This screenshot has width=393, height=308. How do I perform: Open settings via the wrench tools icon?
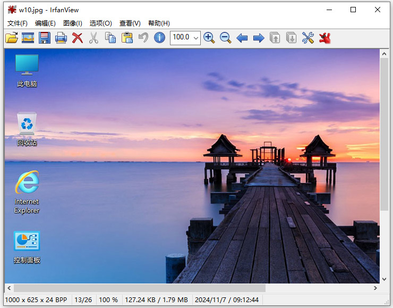[x=308, y=38]
